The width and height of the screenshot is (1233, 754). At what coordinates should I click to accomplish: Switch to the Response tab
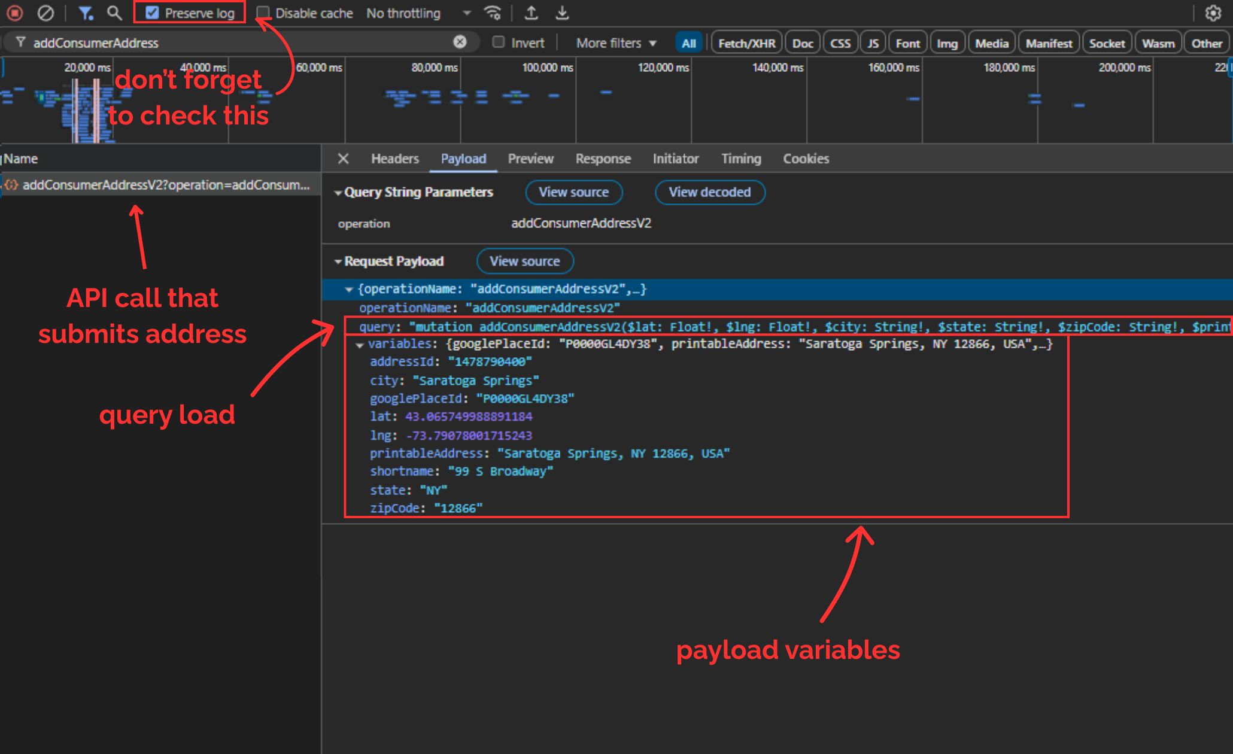click(603, 159)
